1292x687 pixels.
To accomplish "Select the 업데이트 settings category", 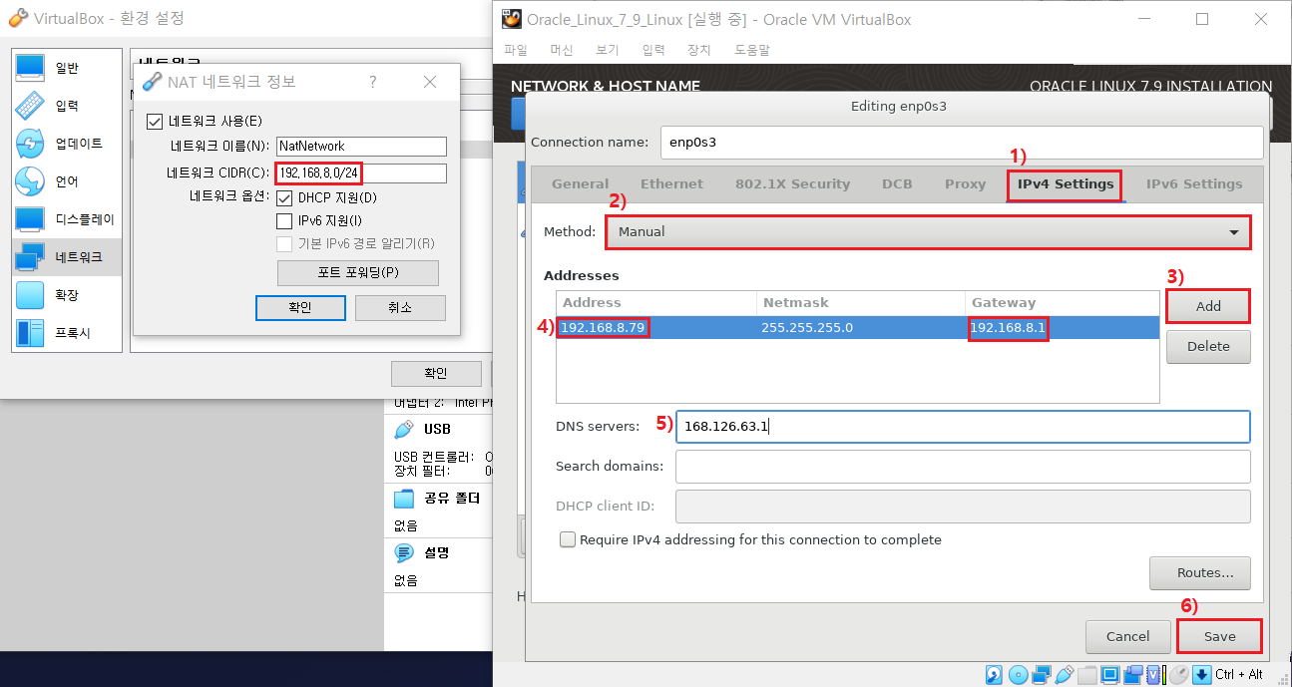I will click(x=67, y=144).
